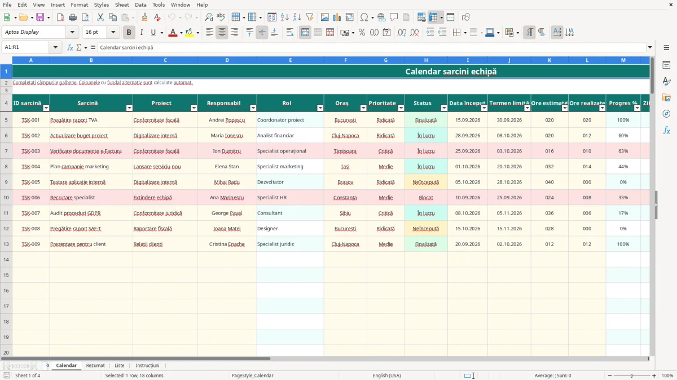Toggle Merge and Center Cells
Image resolution: width=677 pixels, height=380 pixels.
point(305,33)
